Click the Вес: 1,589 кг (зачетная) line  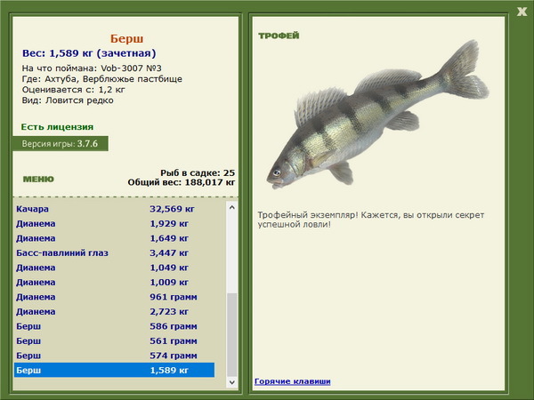click(89, 53)
